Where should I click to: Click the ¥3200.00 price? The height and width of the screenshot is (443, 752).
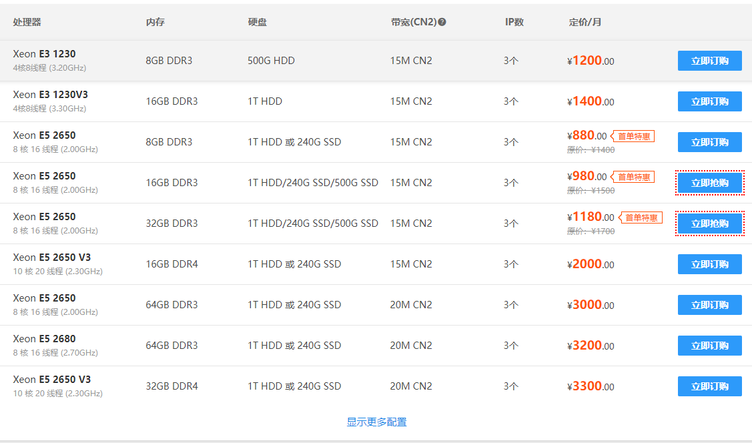[591, 346]
